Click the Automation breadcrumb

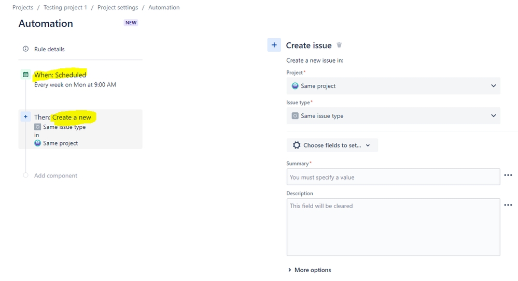(164, 7)
